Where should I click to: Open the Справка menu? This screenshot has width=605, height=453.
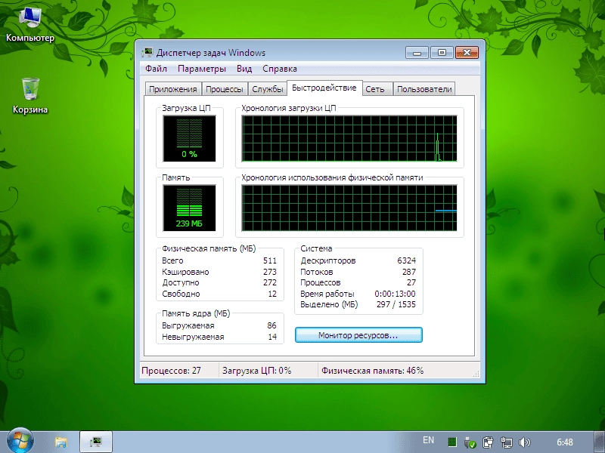280,69
